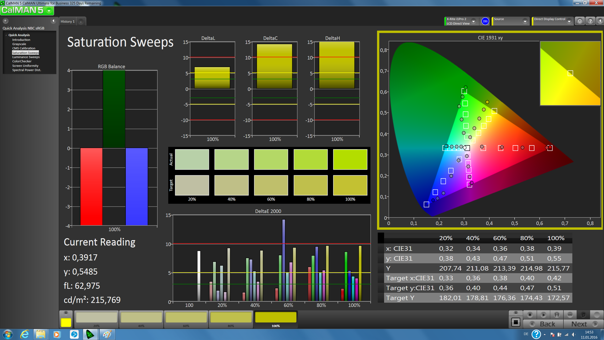Click the single read bracket icon
The image size is (604, 340).
coord(556,314)
